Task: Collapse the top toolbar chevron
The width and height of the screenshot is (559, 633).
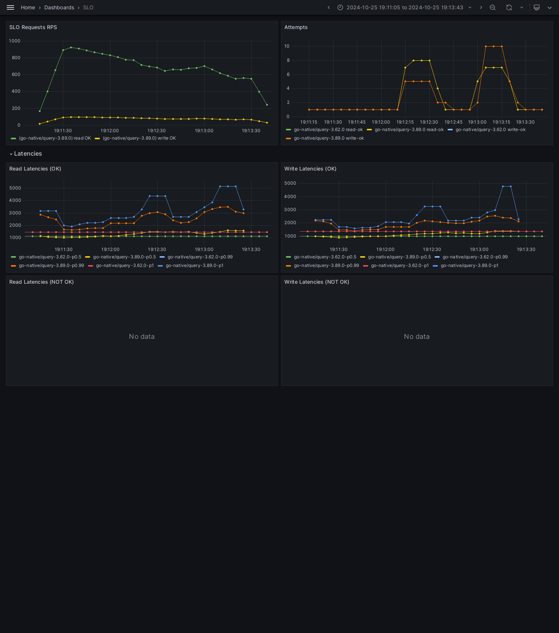Action: coord(550,7)
